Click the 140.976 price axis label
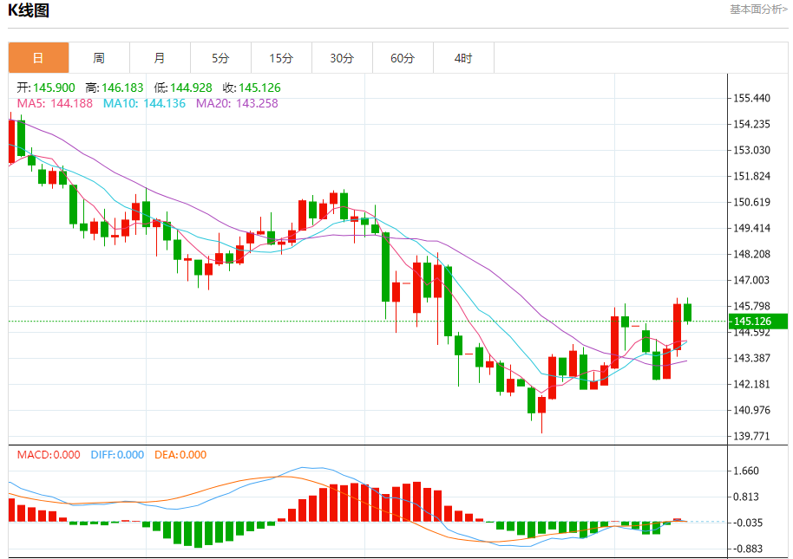 point(752,410)
